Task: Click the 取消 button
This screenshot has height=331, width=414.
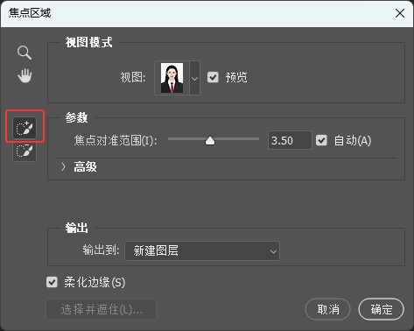Action: [328, 309]
